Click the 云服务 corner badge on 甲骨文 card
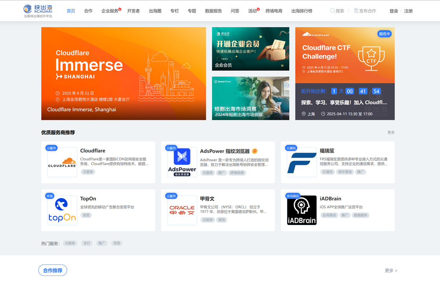 coord(171,196)
